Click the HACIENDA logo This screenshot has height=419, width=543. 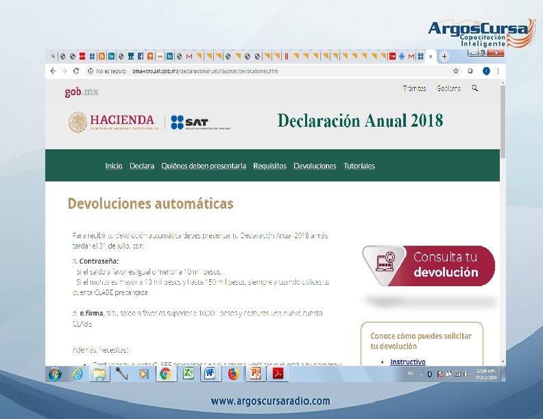click(113, 122)
